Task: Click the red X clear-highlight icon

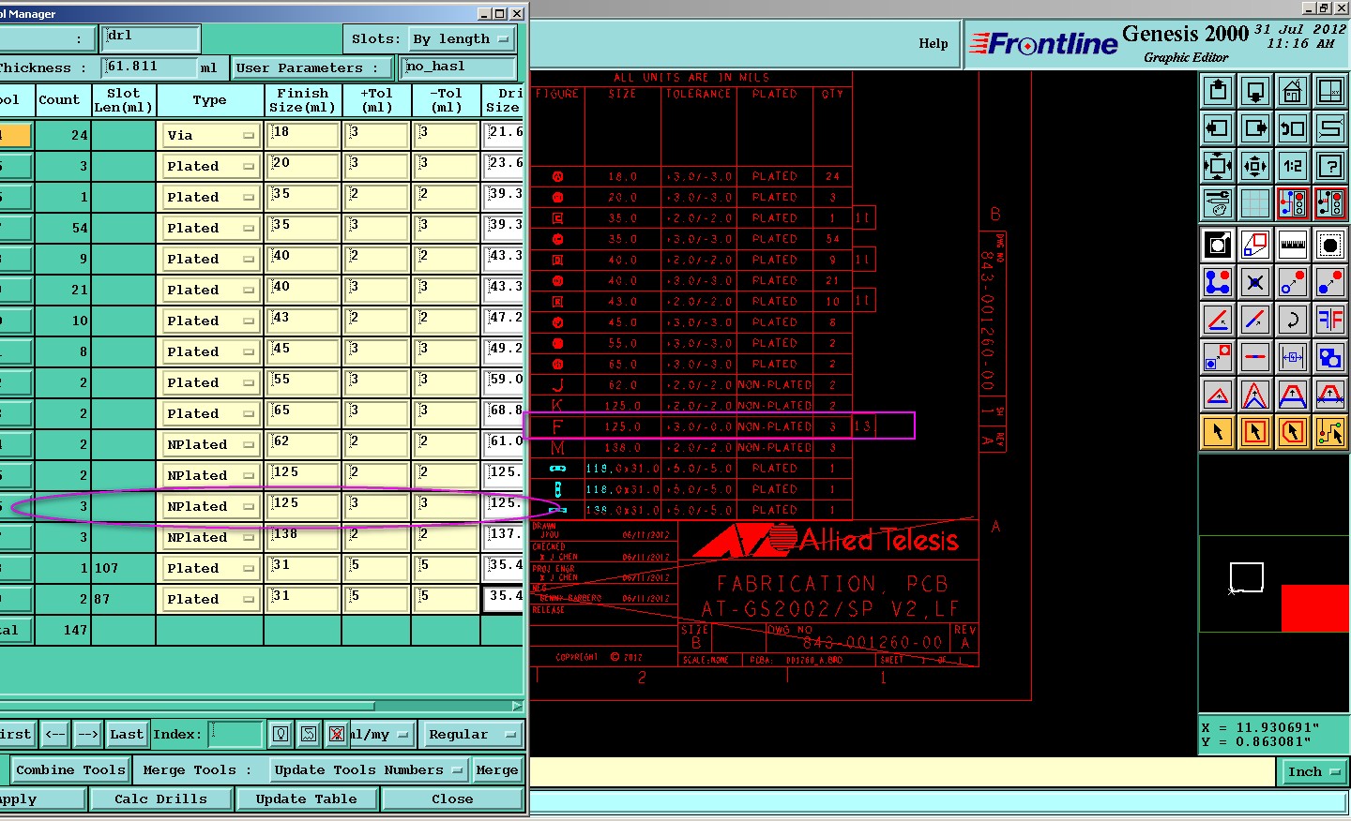Action: point(337,734)
